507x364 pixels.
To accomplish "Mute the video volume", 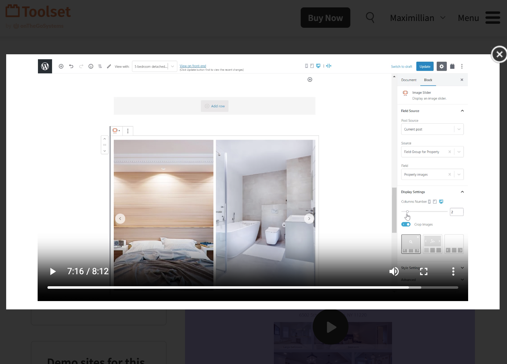I will click(394, 271).
